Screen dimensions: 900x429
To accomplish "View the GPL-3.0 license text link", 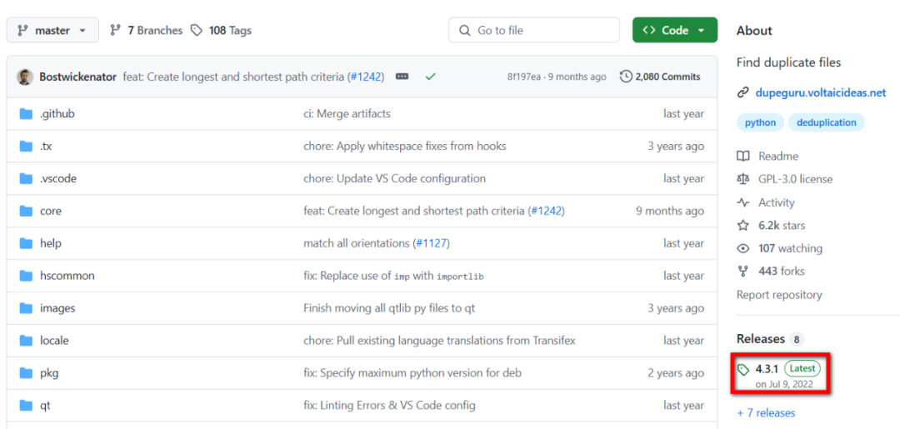I will click(796, 180).
